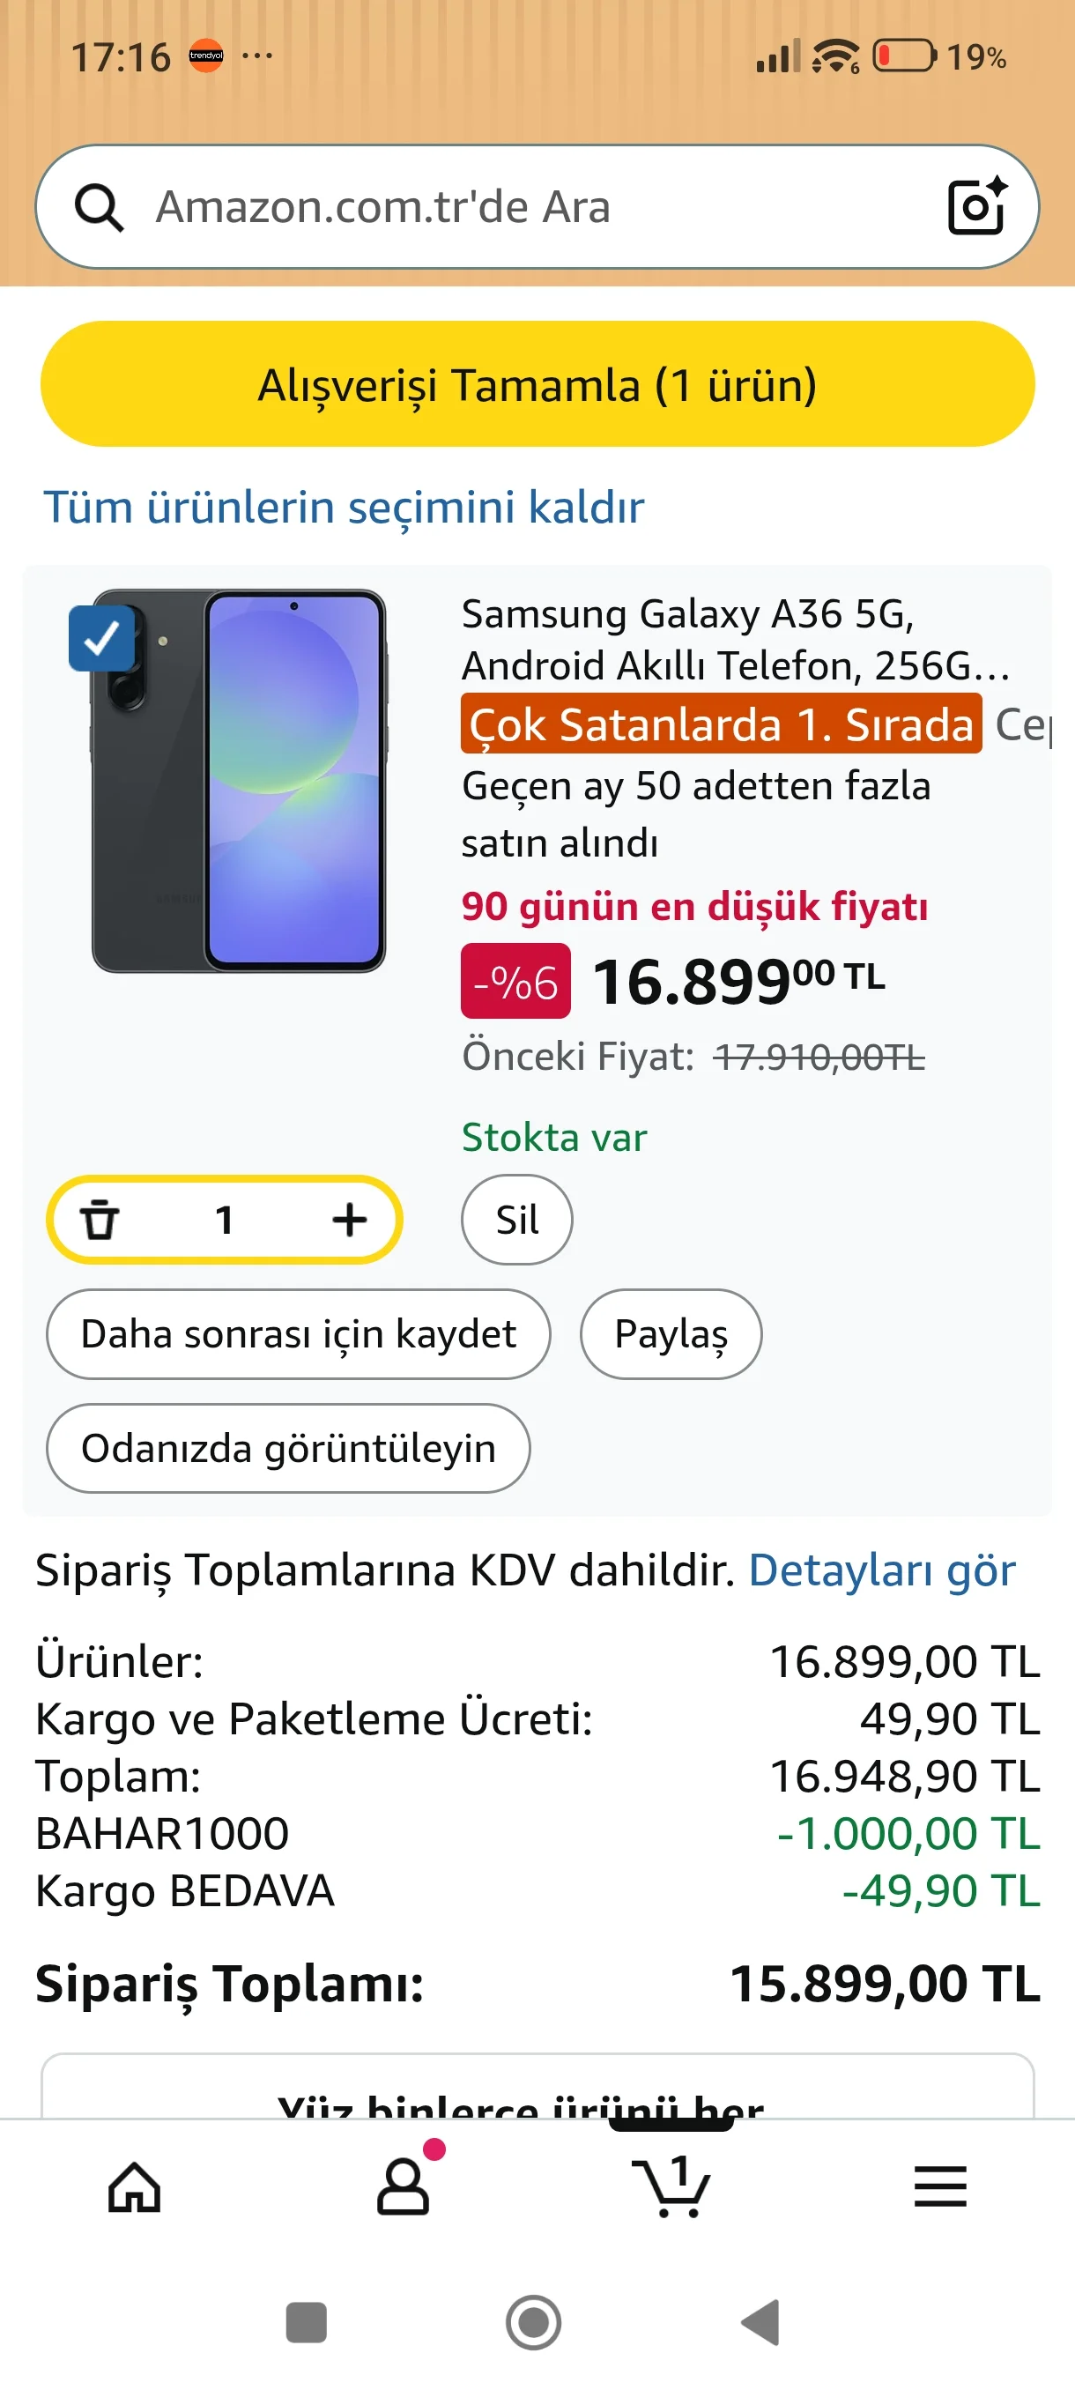Focus the Amazon.com.tr'de Ara search field
This screenshot has height=2390, width=1075.
point(519,207)
